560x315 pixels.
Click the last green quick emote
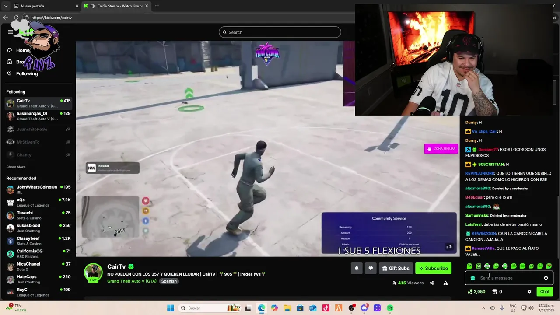[549, 266]
